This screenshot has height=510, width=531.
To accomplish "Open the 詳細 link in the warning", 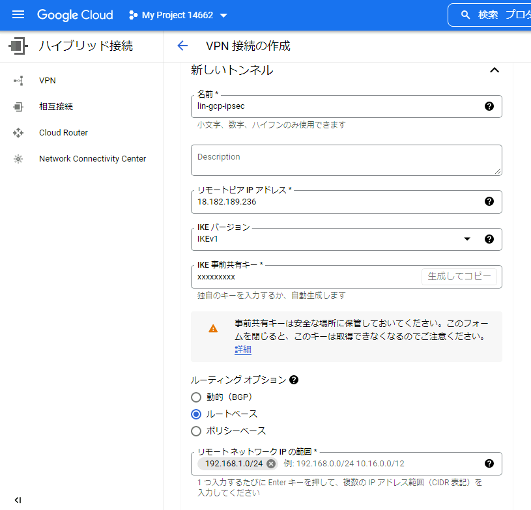I will [x=242, y=350].
